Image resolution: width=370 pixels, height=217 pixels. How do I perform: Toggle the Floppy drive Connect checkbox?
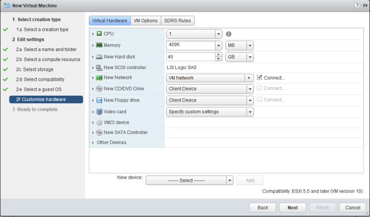coord(260,100)
